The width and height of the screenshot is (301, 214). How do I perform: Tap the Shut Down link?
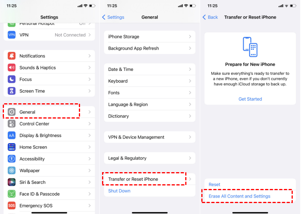(x=119, y=191)
